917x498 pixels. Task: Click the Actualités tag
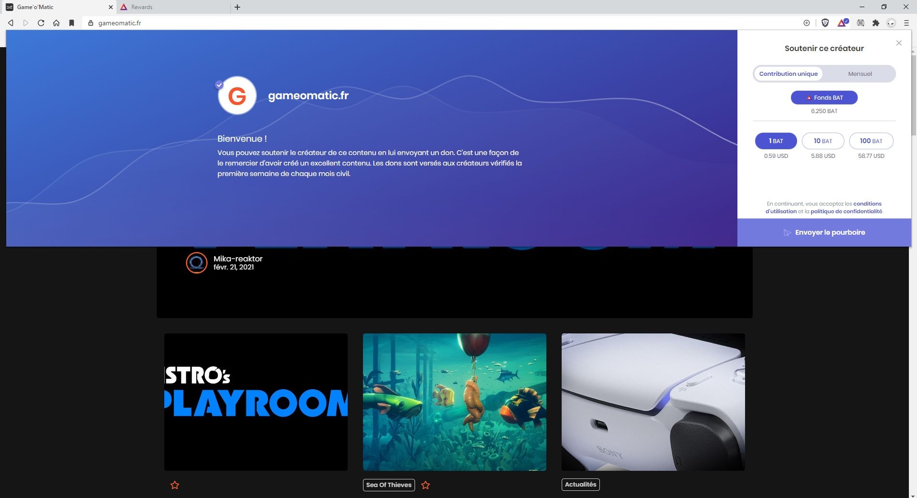pyautogui.click(x=580, y=484)
